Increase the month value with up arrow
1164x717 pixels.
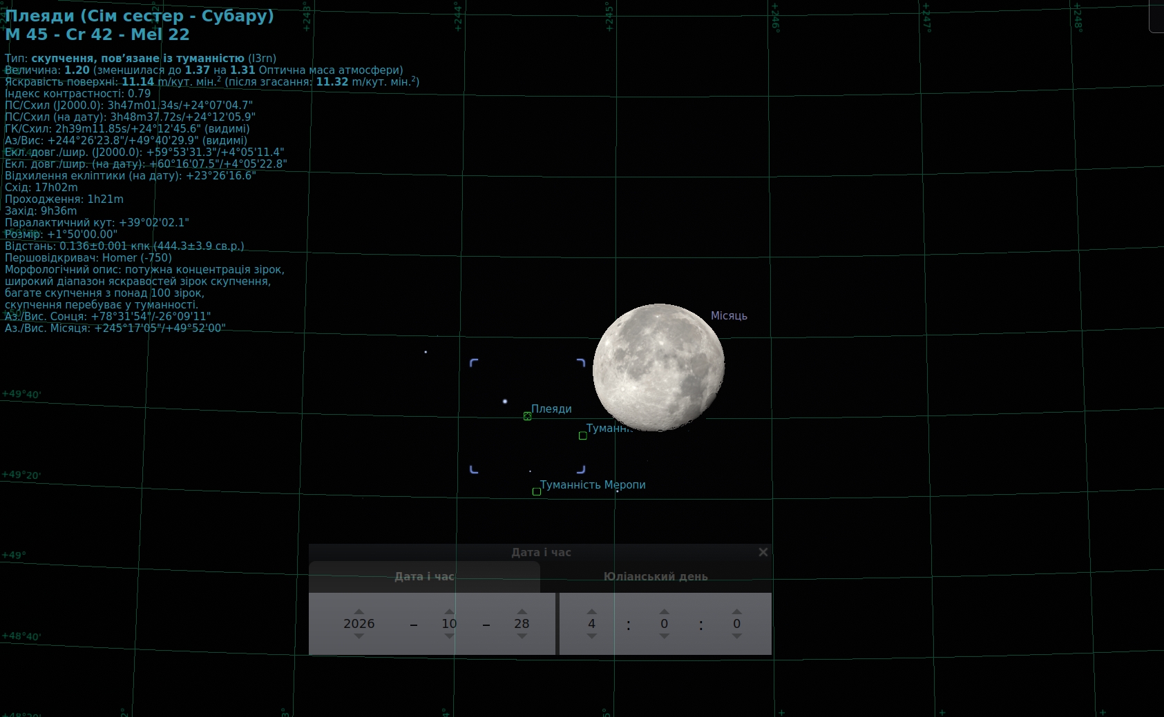tap(449, 611)
